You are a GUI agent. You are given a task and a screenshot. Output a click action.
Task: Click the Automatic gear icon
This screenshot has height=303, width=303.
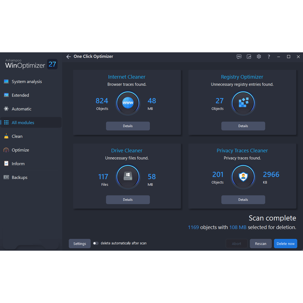[x=6, y=109]
